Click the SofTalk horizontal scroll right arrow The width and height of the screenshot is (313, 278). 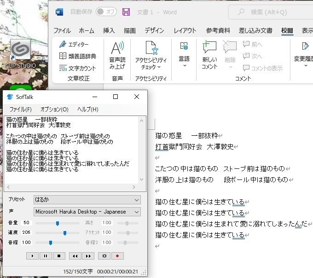(134, 187)
